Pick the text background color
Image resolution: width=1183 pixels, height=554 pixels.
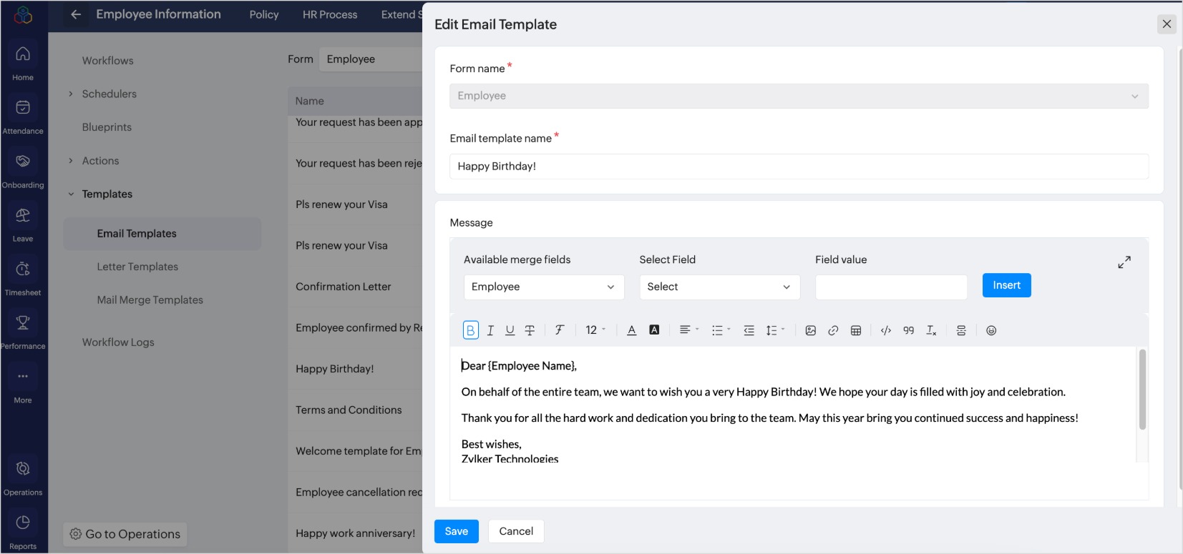click(654, 330)
